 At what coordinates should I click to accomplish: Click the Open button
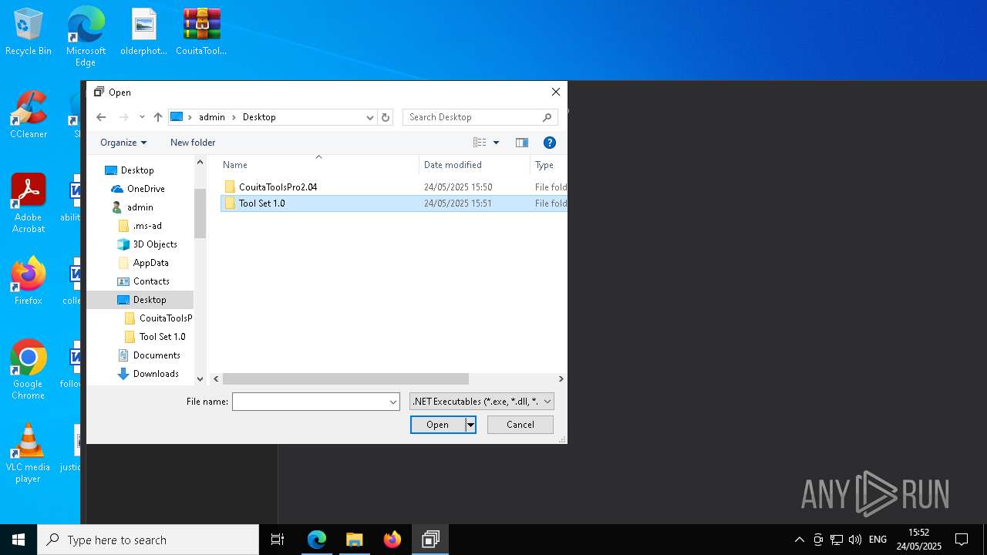[437, 425]
